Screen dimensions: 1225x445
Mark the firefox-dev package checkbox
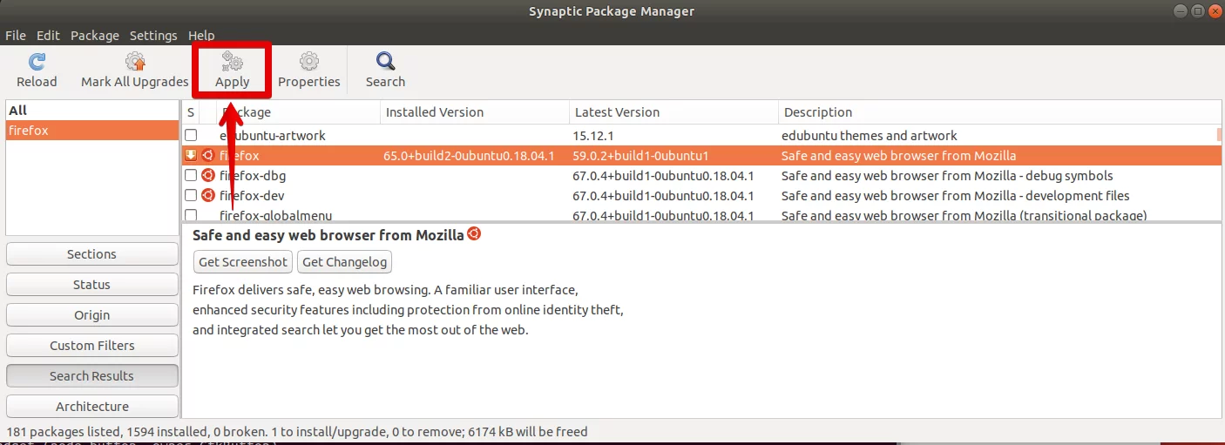pos(191,196)
